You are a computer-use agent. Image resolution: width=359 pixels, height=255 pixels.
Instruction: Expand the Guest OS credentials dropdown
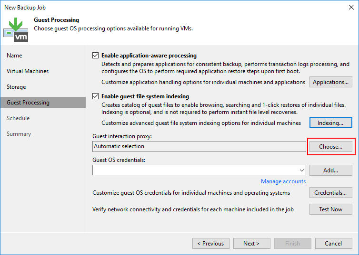[x=302, y=170]
